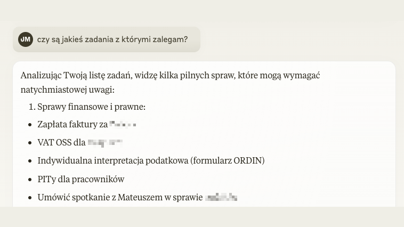Click the bullet before 'Indywidualna interpretacja'
Image resolution: width=404 pixels, height=227 pixels.
pos(30,161)
